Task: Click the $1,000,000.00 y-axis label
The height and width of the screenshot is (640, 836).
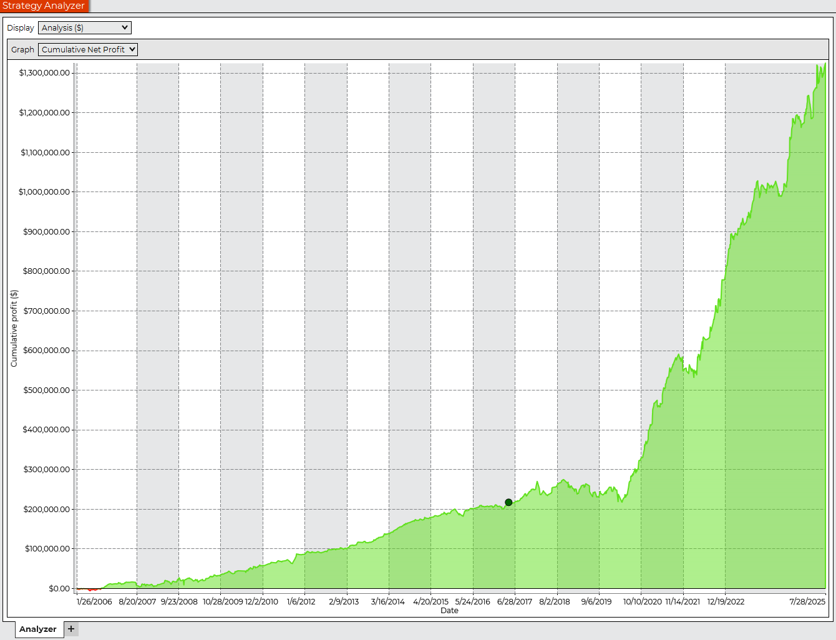Action: [x=44, y=192]
